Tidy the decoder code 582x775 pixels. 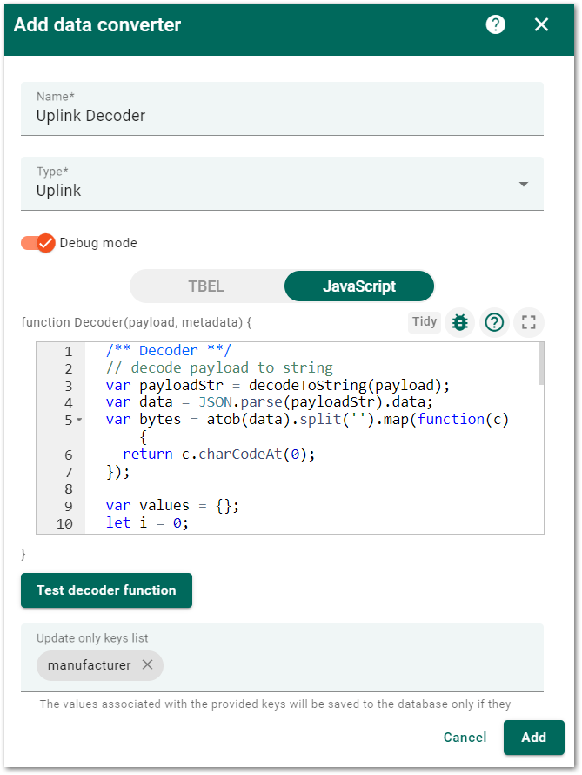coord(424,322)
